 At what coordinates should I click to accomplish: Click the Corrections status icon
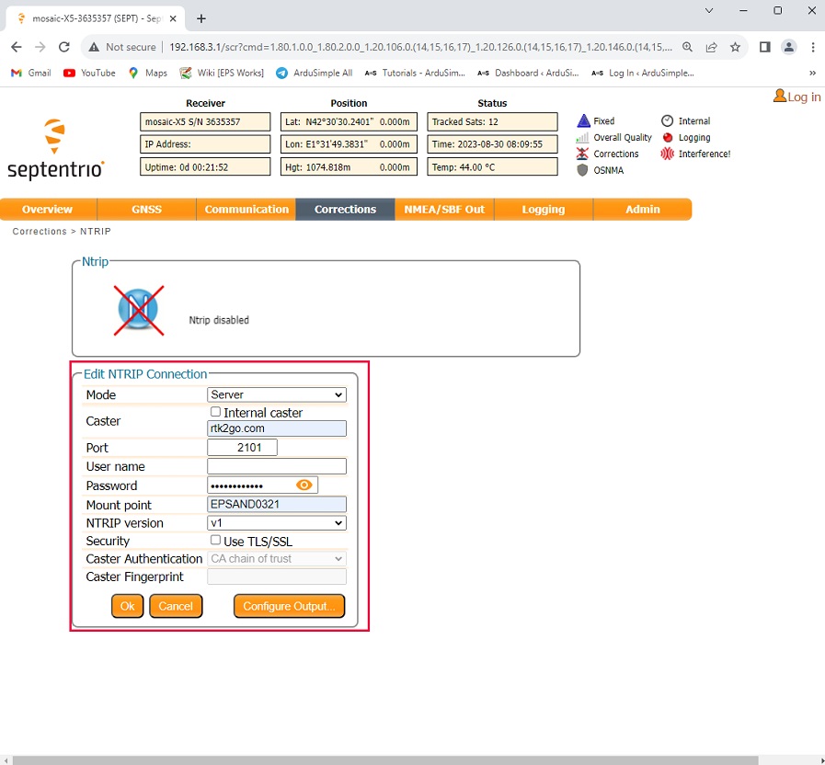click(x=582, y=154)
